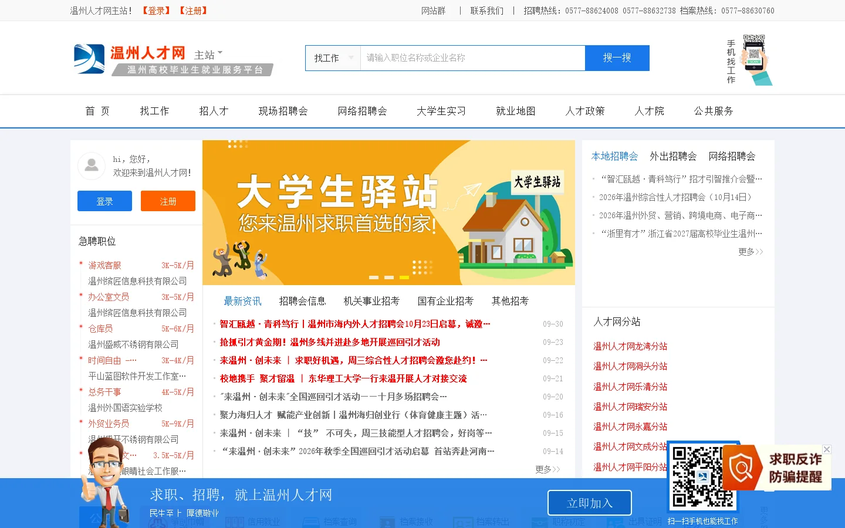The height and width of the screenshot is (528, 845).
Task: Open 招人才 in main navigation
Action: click(214, 111)
